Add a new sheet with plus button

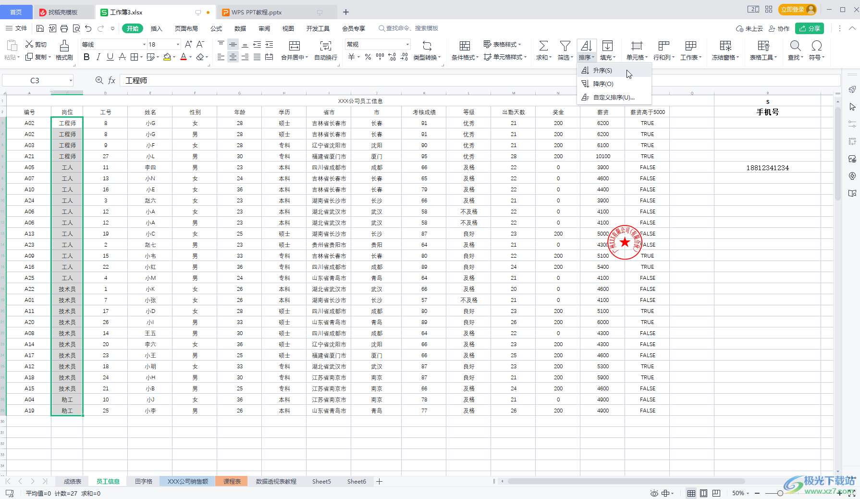click(x=379, y=481)
